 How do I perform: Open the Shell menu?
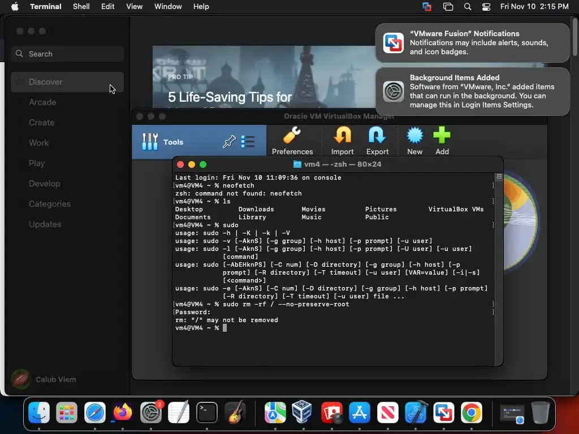[x=81, y=6]
